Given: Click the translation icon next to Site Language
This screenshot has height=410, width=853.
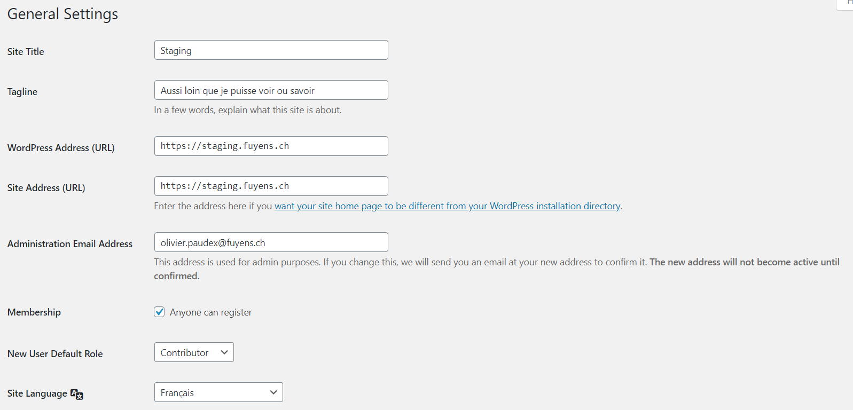Looking at the screenshot, I should click(77, 394).
